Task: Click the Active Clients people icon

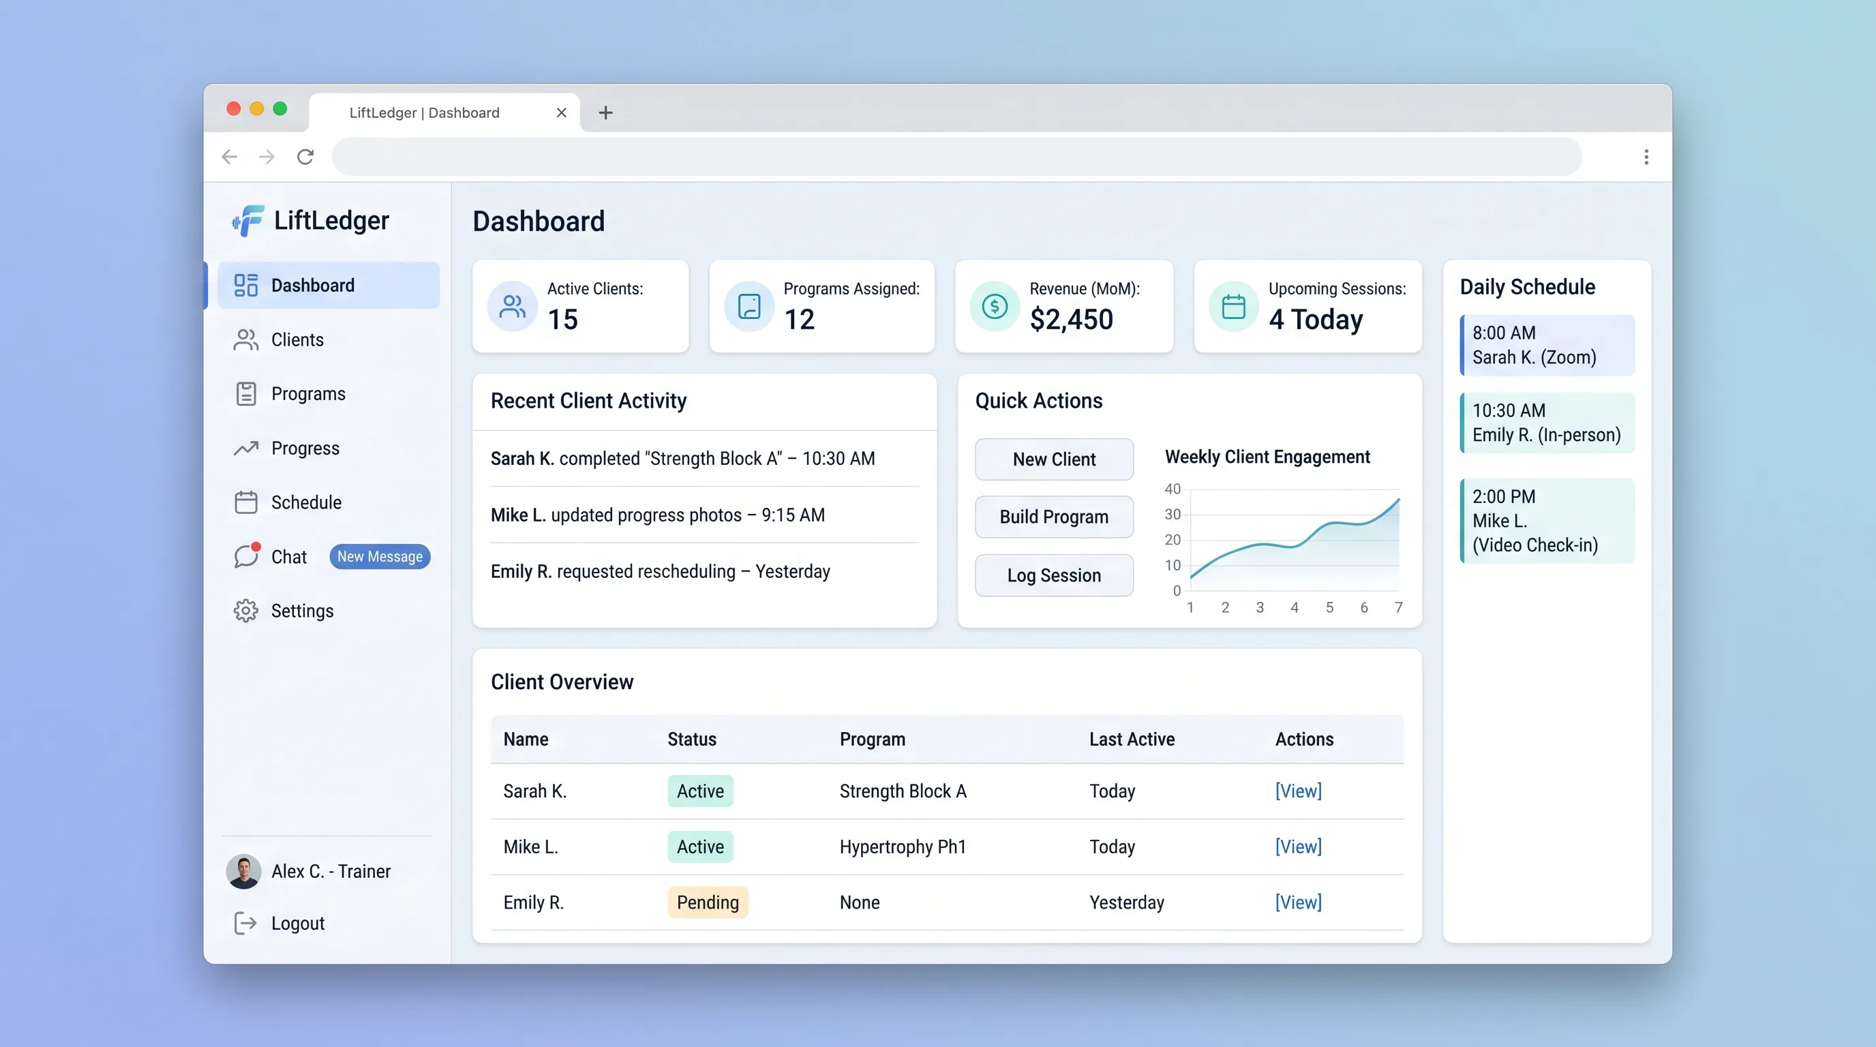Action: pos(512,307)
